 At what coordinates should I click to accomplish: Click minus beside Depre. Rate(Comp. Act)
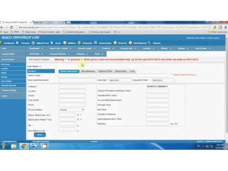point(81,115)
